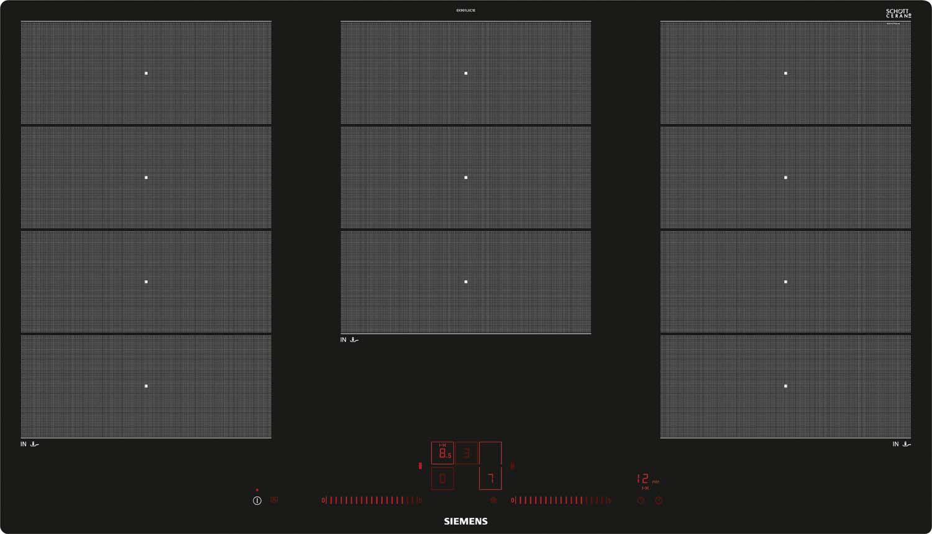Viewport: 932px width, 534px height.
Task: Set a level on the right power slider
Action: point(561,500)
